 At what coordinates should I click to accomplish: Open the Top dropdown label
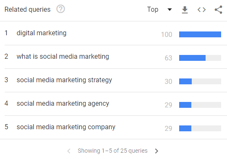click(x=153, y=10)
